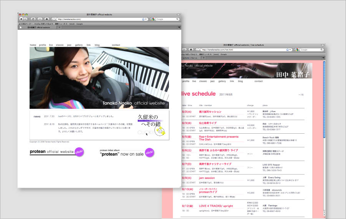Open the protean official website link
Viewport: 346px width, 219px height.
coord(51,152)
